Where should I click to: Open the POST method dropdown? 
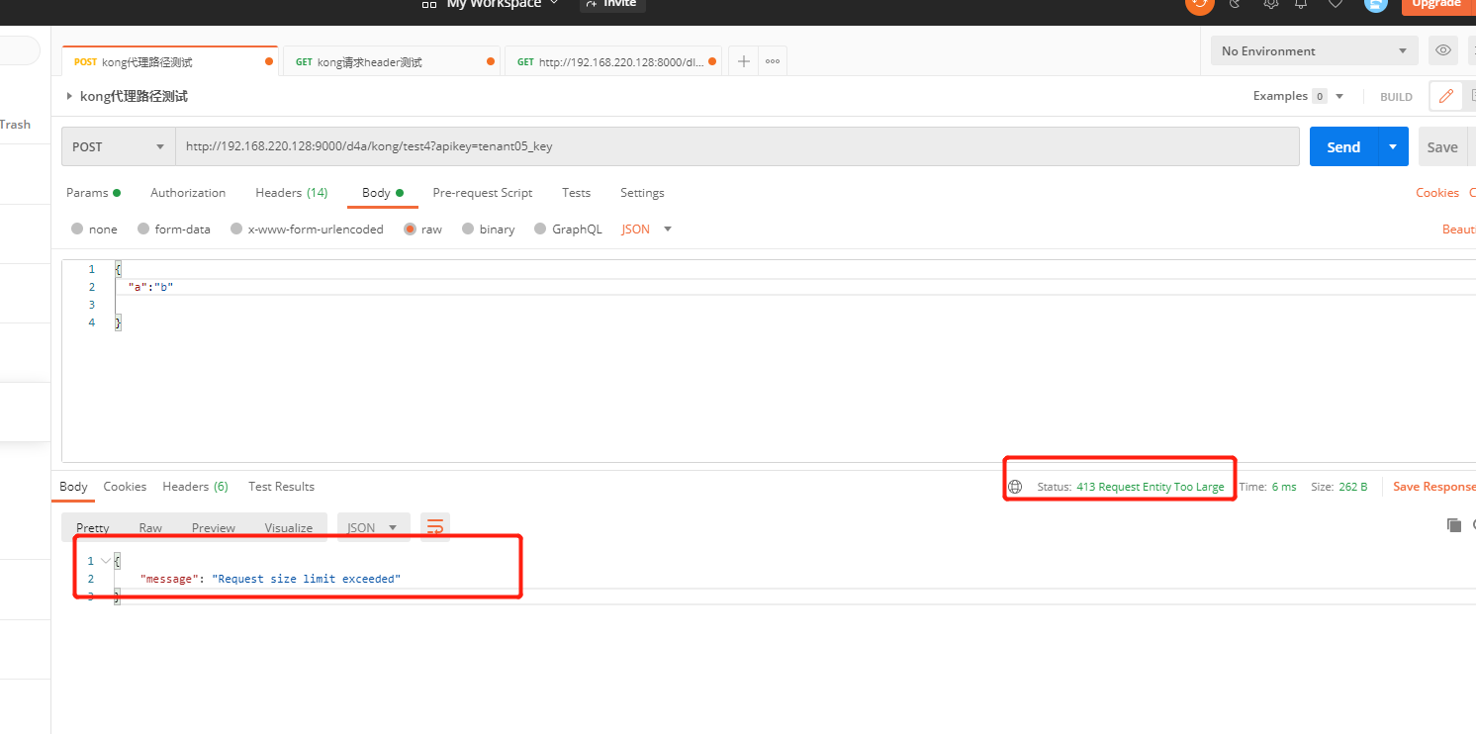[x=119, y=146]
